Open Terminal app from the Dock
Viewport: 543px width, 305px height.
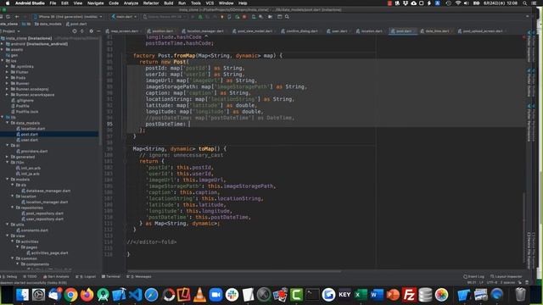click(312, 295)
